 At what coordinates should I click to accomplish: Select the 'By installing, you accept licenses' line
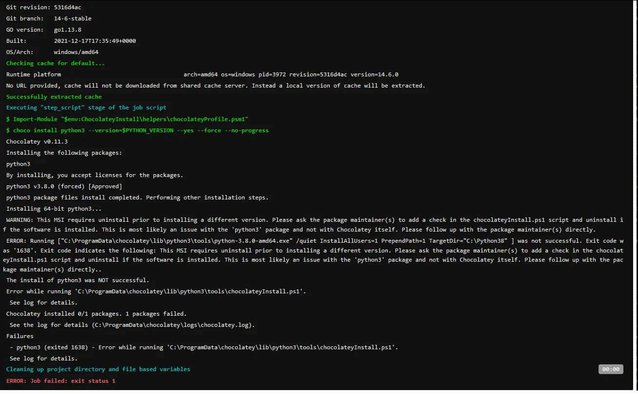point(95,175)
